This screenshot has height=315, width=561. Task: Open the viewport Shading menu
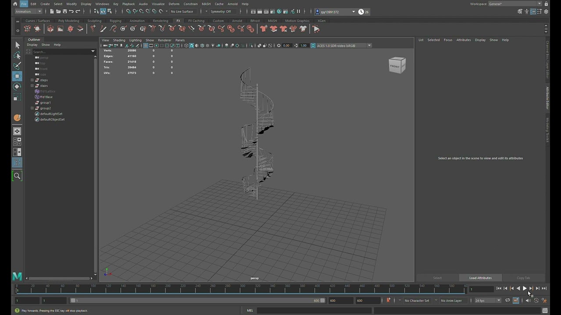119,40
